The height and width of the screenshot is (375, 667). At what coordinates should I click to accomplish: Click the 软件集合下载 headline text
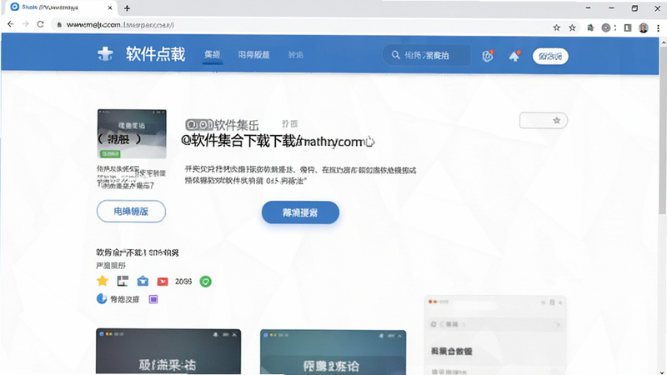click(278, 141)
